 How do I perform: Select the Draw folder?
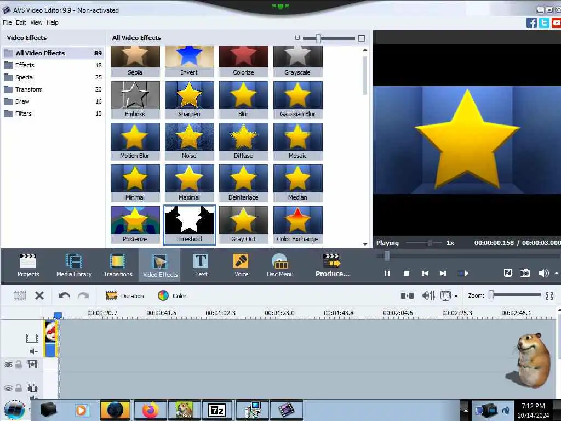click(x=53, y=101)
